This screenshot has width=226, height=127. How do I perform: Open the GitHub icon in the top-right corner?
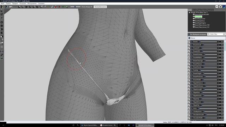[220, 7]
